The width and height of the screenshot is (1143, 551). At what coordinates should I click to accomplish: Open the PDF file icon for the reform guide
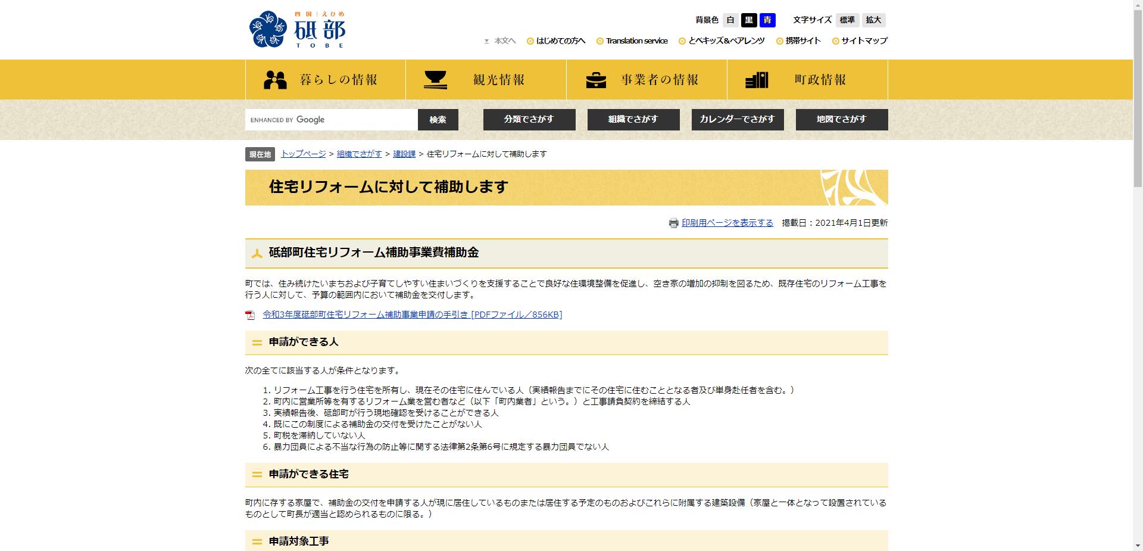(250, 315)
